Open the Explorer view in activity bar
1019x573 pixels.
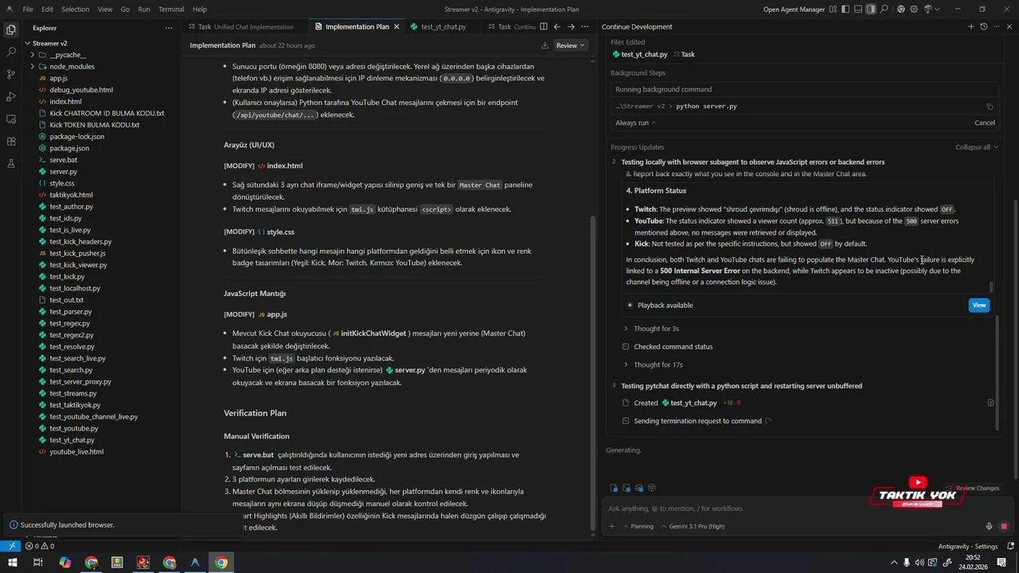11,29
